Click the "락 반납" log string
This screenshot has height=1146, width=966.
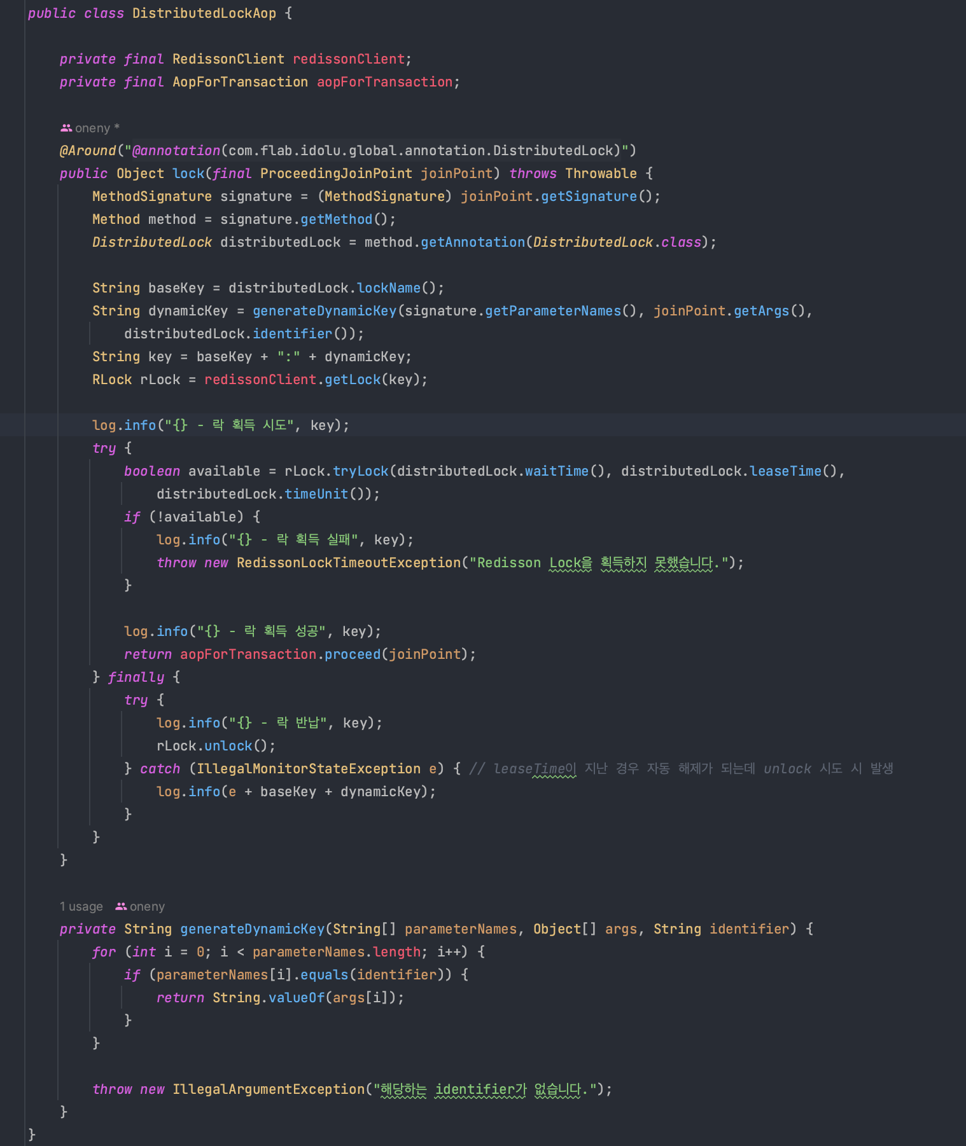pos(277,723)
